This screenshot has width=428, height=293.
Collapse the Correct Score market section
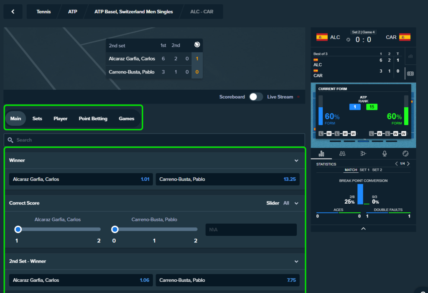[296, 203]
